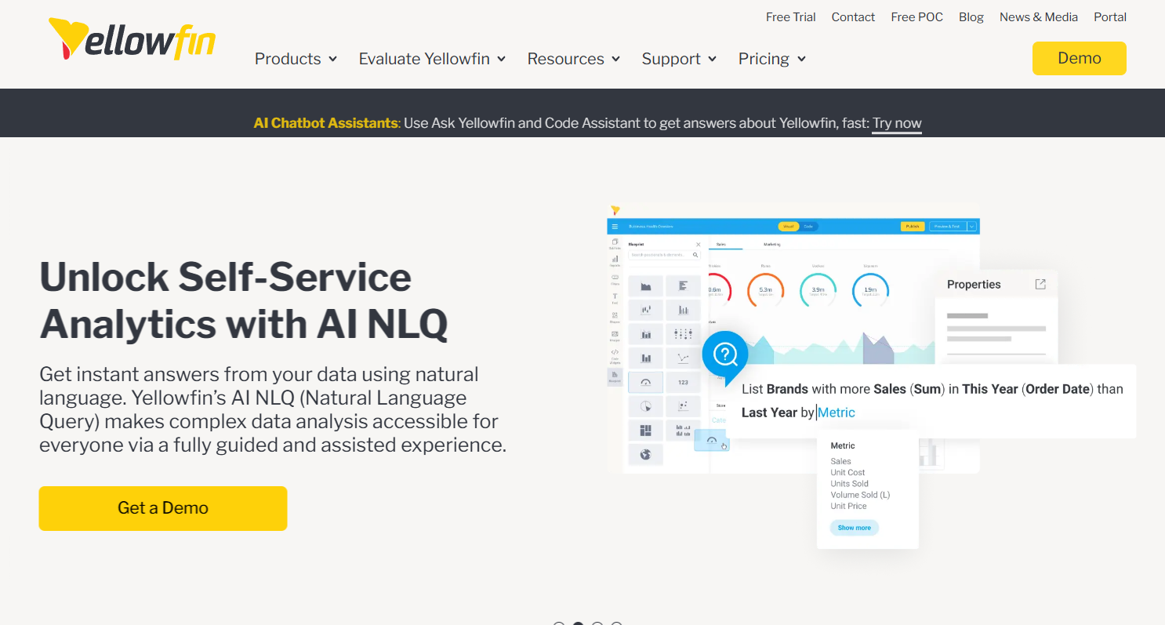Select the fourth carousel dot
The image size is (1165, 625).
pos(616,622)
